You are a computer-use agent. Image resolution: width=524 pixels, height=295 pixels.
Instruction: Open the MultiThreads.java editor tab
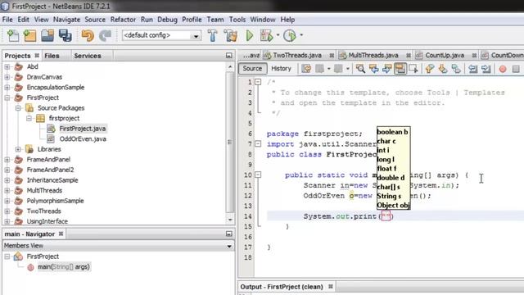(373, 55)
